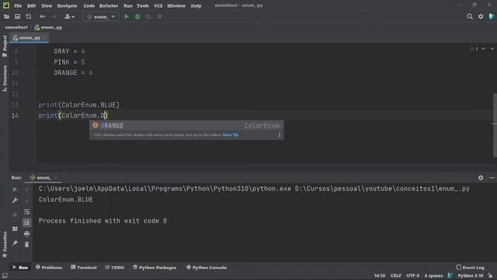This screenshot has height=280, width=497.
Task: Click conceitos1 in the breadcrumb bar
Action: 16,28
